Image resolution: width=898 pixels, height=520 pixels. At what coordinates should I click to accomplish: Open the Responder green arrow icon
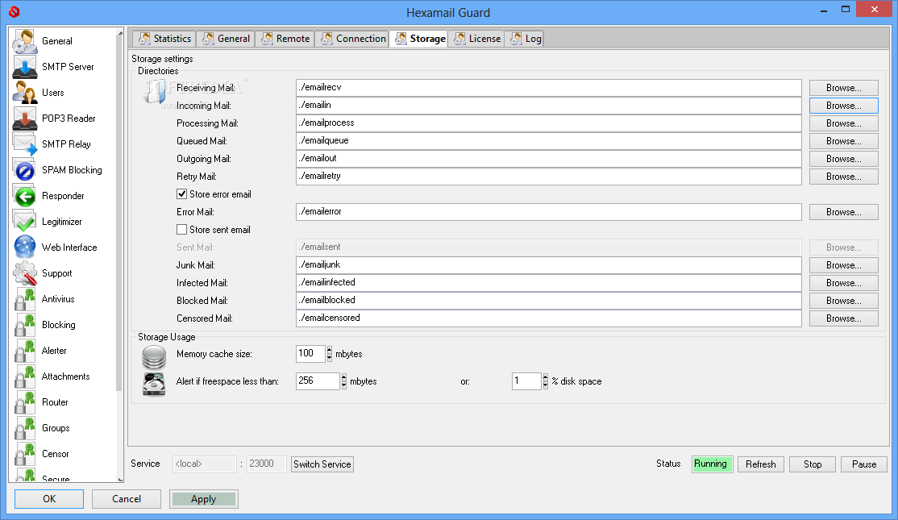pos(25,196)
